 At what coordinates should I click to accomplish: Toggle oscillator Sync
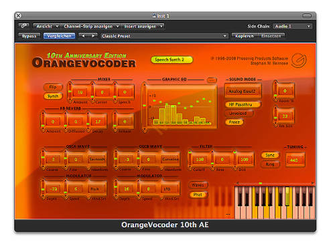click(270, 155)
